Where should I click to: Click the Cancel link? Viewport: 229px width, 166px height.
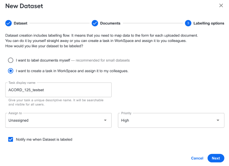pos(197,158)
